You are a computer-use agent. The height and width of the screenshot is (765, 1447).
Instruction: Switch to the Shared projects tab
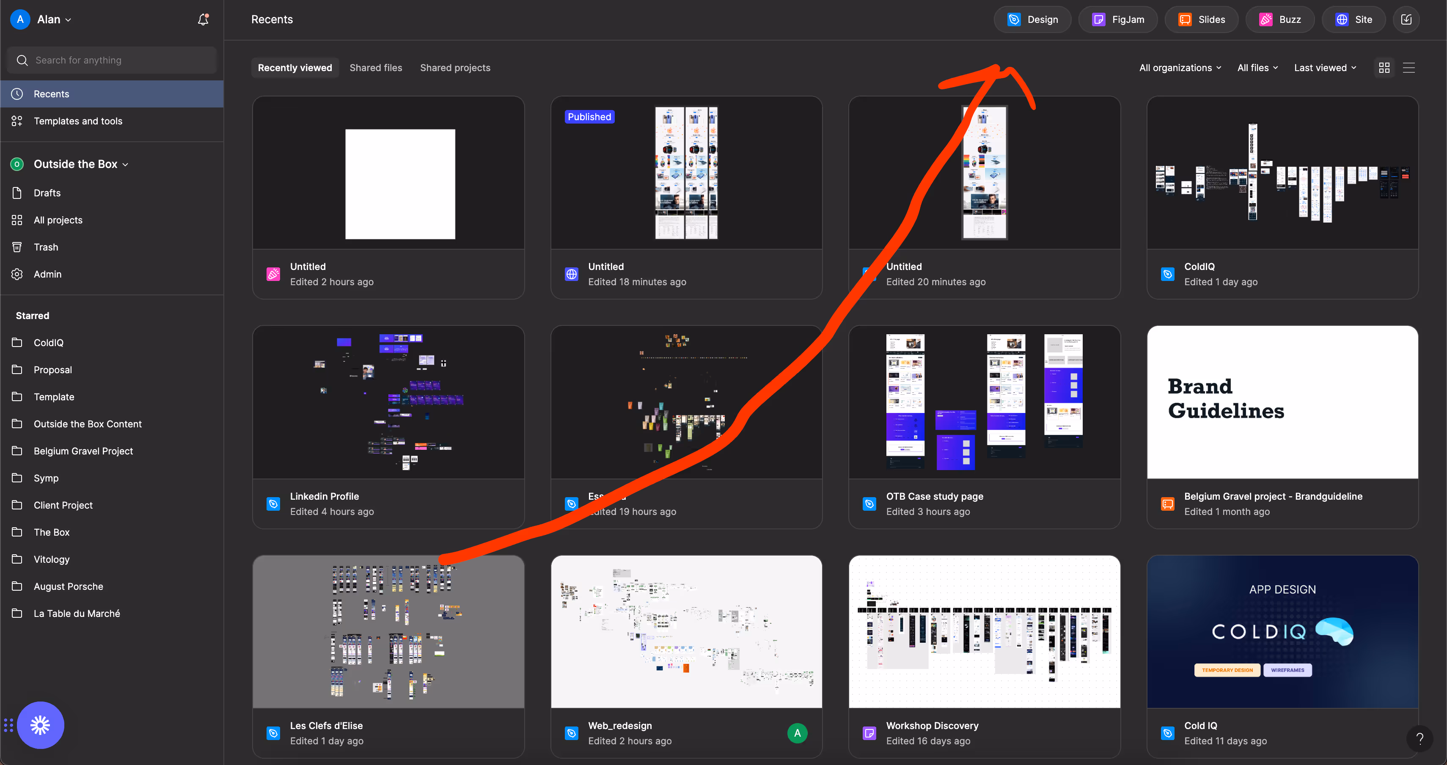click(x=455, y=68)
